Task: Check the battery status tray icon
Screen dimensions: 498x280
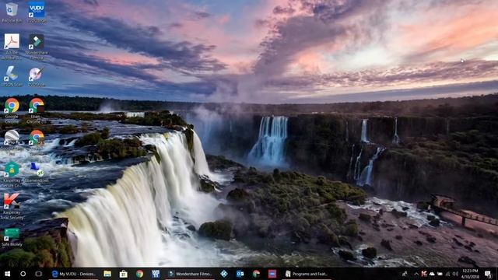Action: pyautogui.click(x=440, y=274)
